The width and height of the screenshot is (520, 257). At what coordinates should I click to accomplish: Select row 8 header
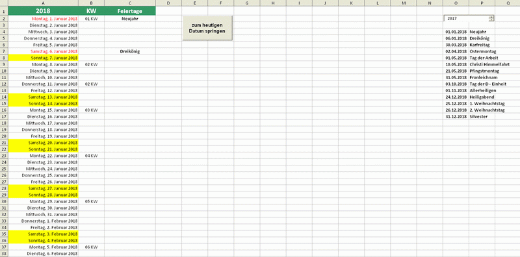click(x=4, y=58)
